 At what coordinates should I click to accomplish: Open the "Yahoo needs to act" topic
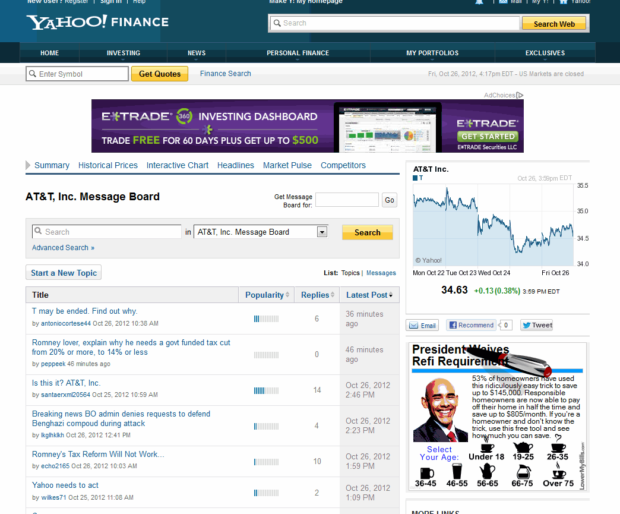point(65,485)
